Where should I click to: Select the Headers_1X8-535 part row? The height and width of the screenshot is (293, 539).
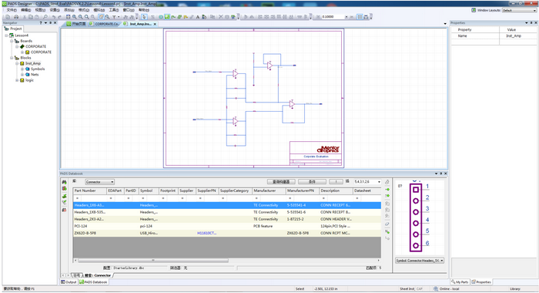click(227, 212)
